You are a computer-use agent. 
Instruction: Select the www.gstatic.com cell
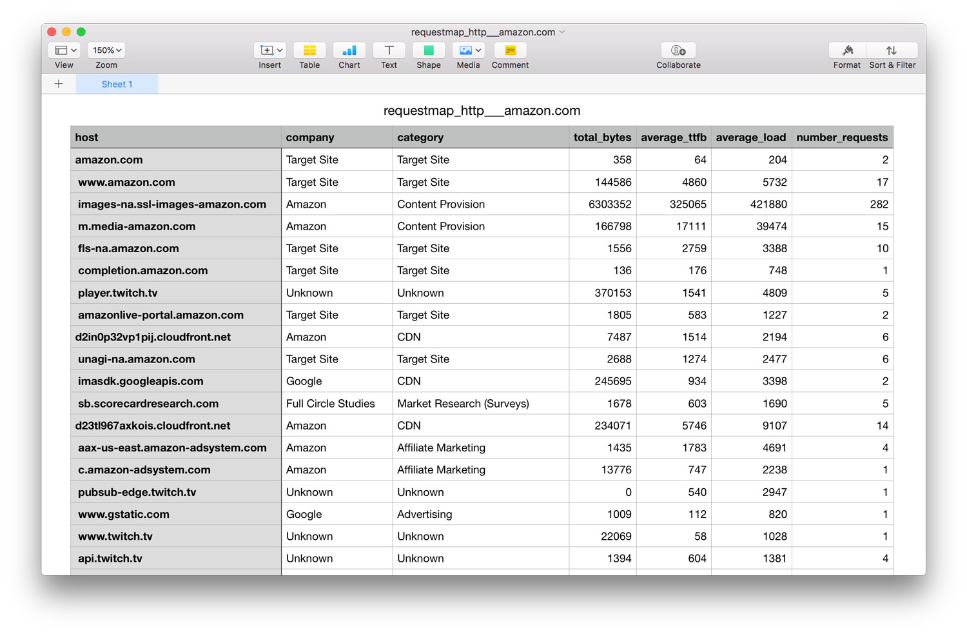point(176,514)
